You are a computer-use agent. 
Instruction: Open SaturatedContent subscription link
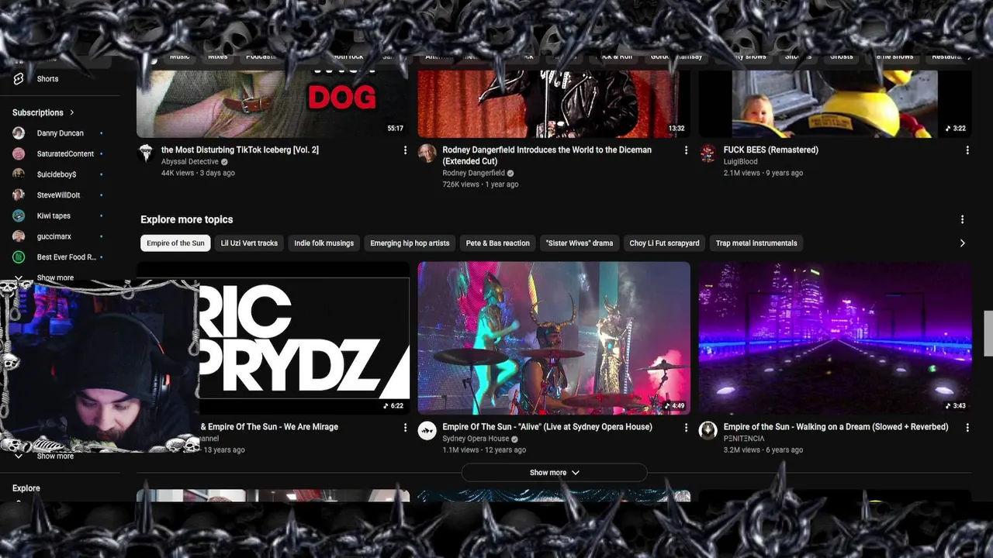coord(65,153)
